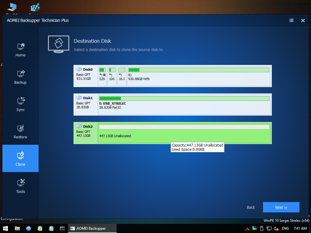Screen dimensions: 311x233
Task: Go Back to previous step
Action: pos(251,207)
